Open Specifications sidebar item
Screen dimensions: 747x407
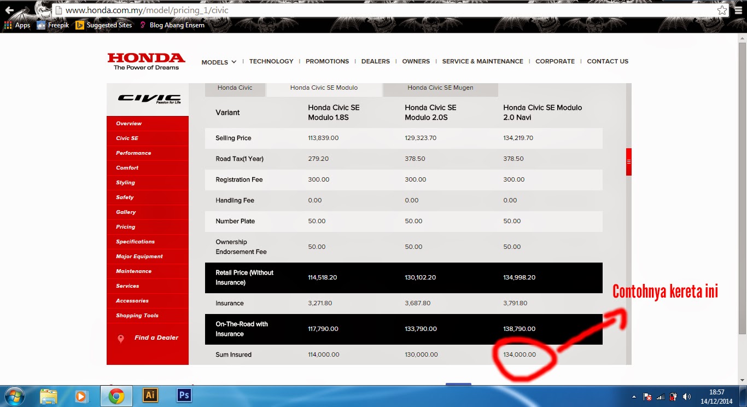(148, 242)
